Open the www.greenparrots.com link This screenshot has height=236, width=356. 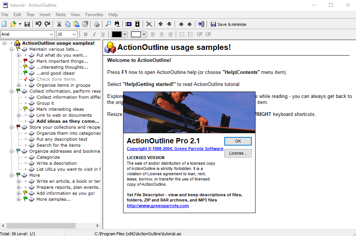[x=158, y=206]
